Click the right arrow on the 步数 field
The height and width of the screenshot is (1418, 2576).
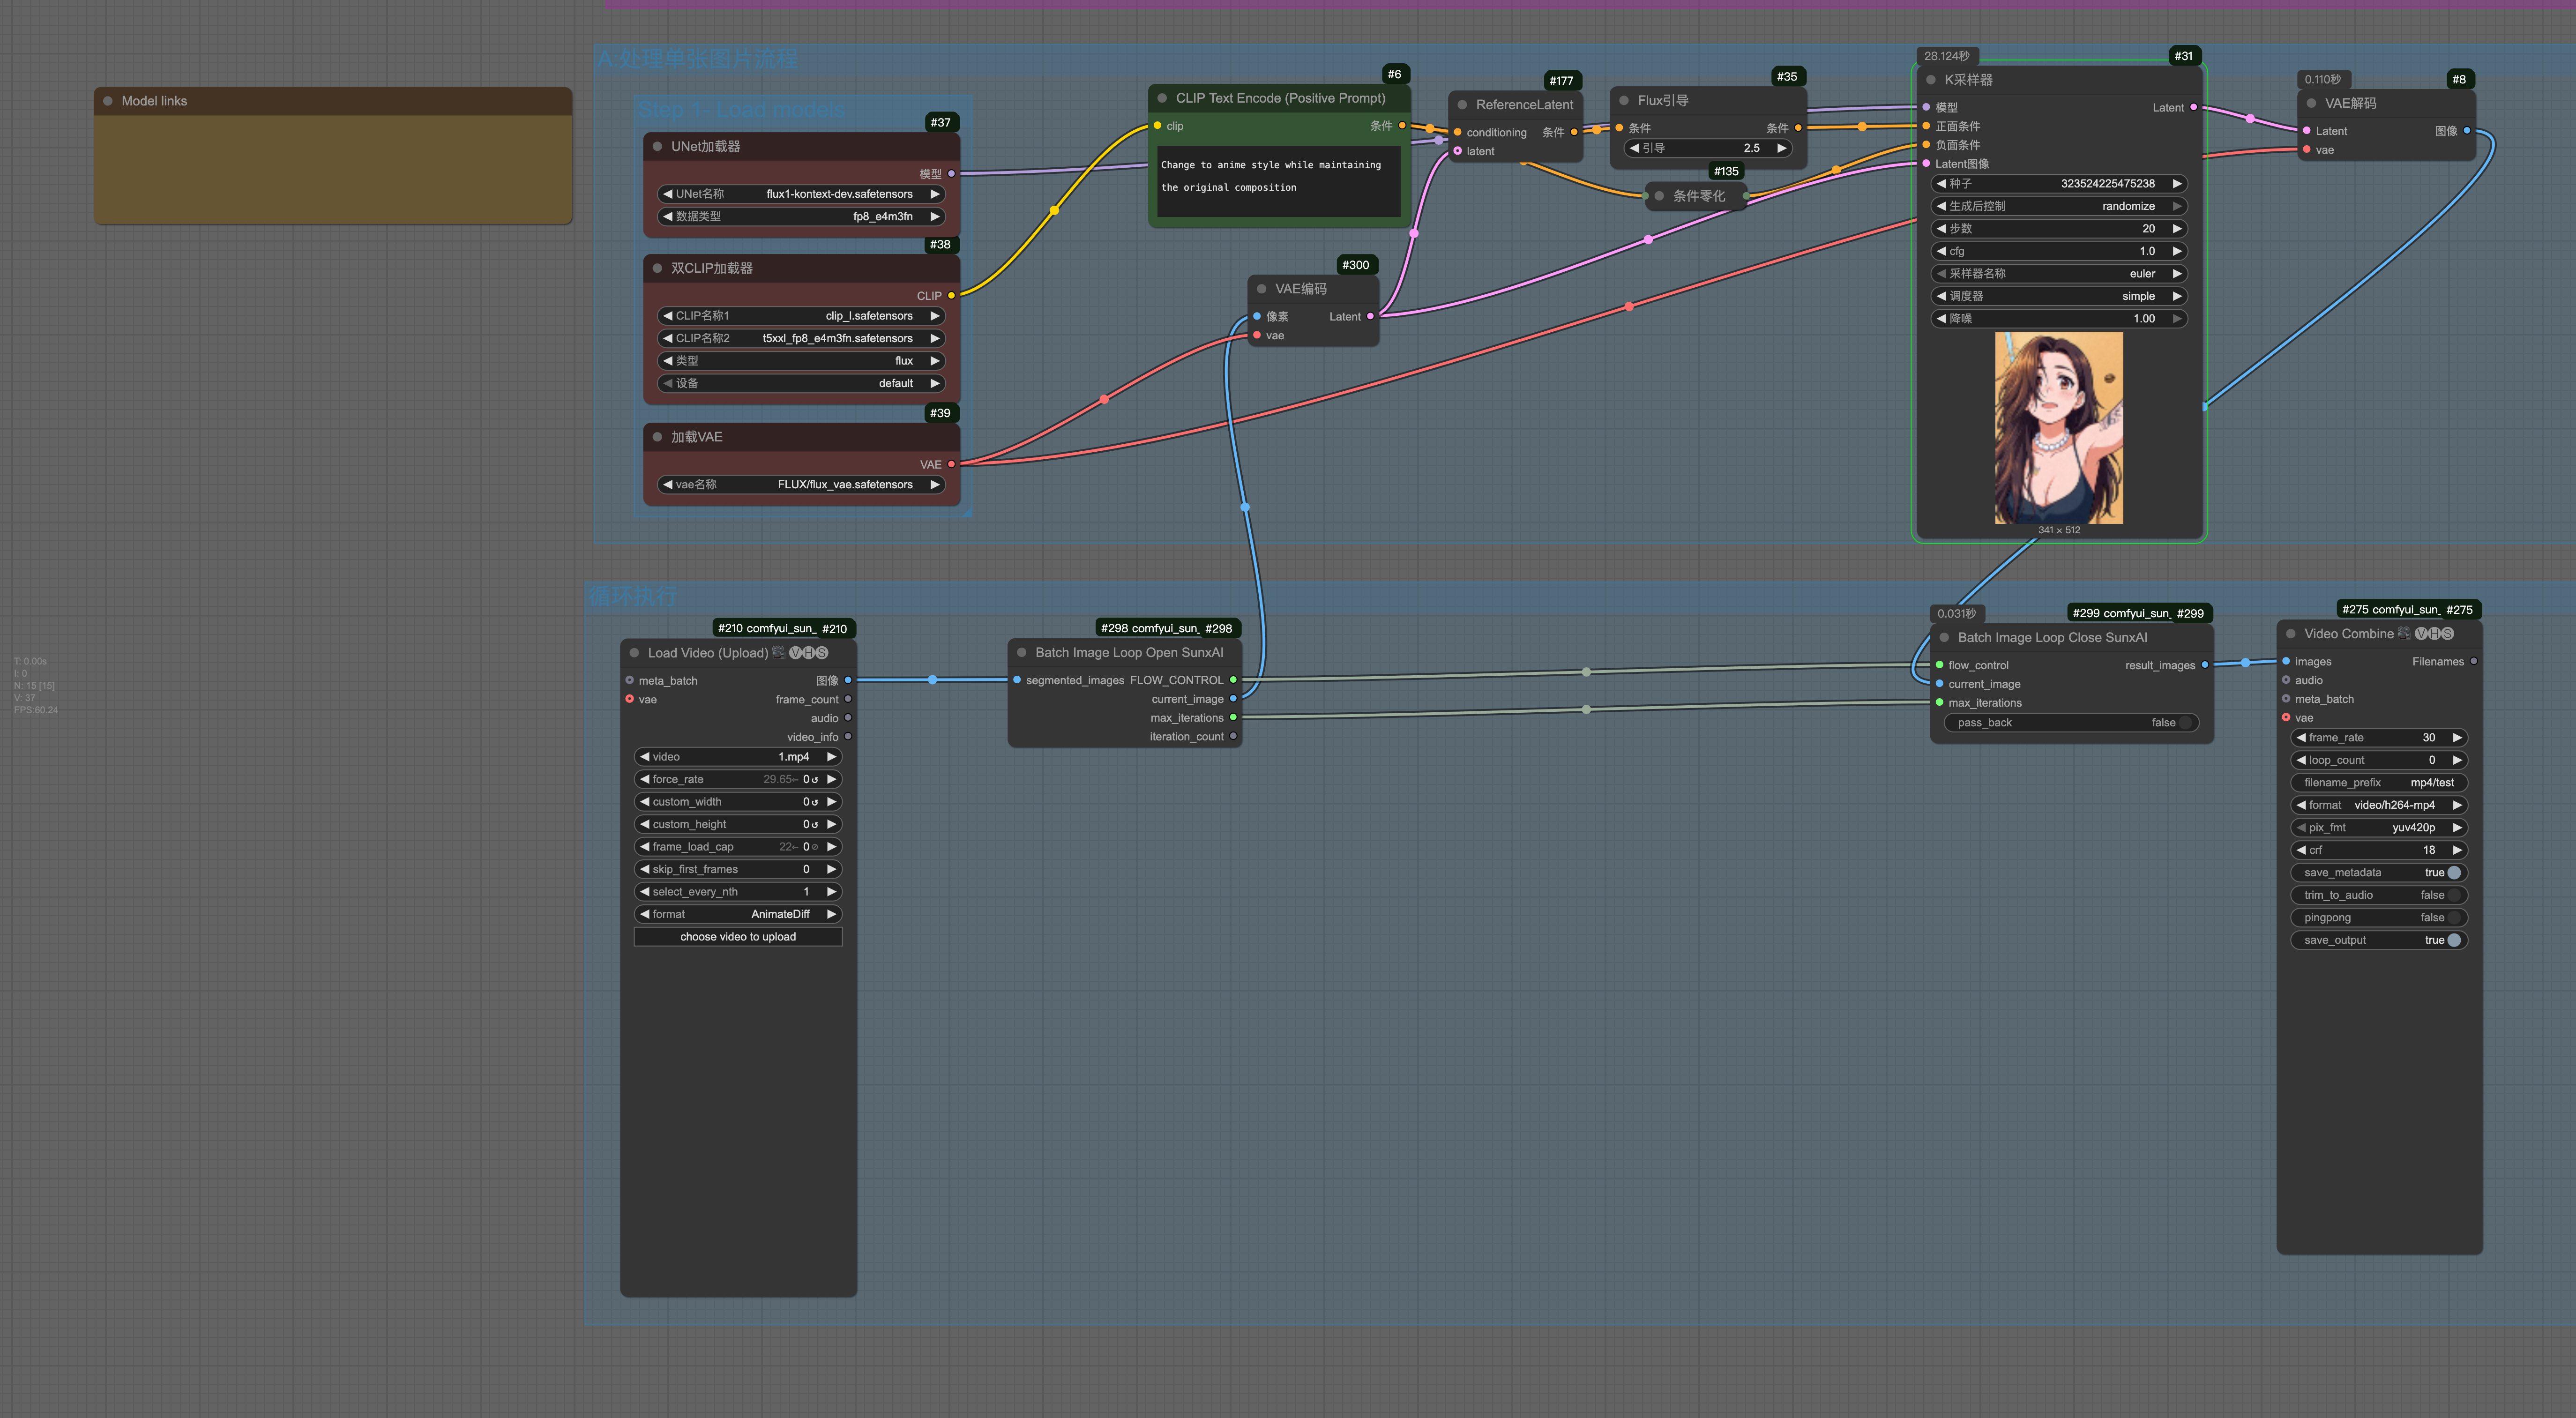[x=2177, y=229]
